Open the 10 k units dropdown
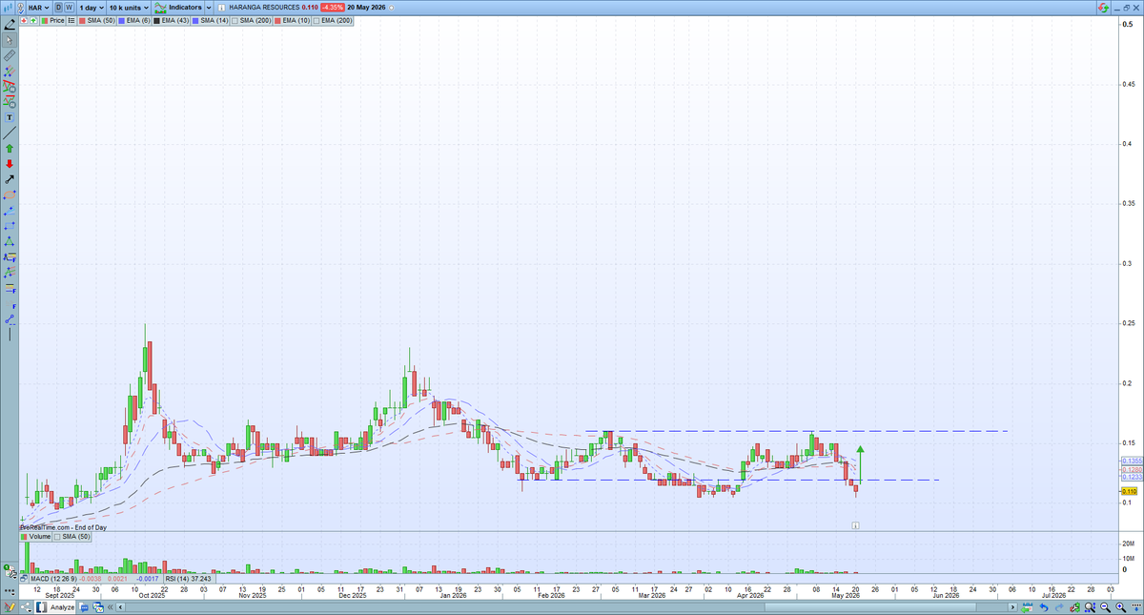Viewport: 1144px width, 615px height. pos(129,7)
